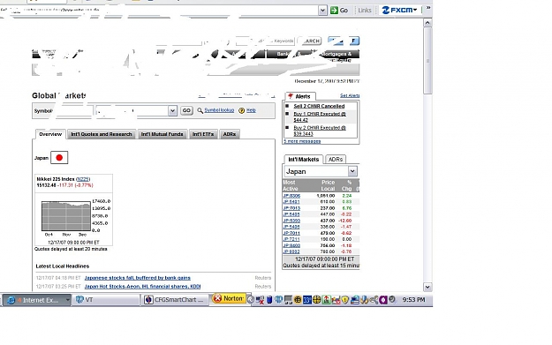This screenshot has width=552, height=345.
Task: Click into the Symbol input field
Action: pos(73,111)
